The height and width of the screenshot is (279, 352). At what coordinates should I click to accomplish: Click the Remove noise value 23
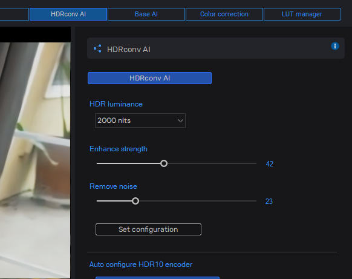pyautogui.click(x=269, y=202)
